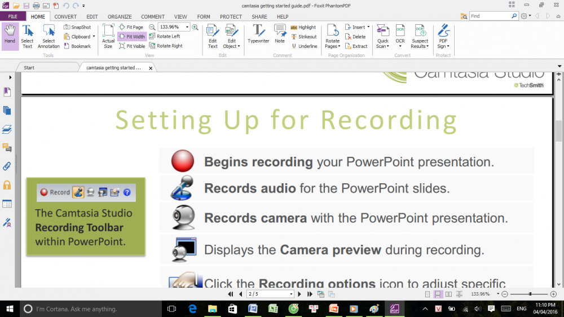Switch to the CONVERT ribbon tab
This screenshot has width=564, height=317.
pos(65,16)
